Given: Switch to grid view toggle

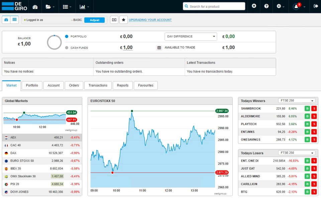Looking at the screenshot, I should 14,20.
